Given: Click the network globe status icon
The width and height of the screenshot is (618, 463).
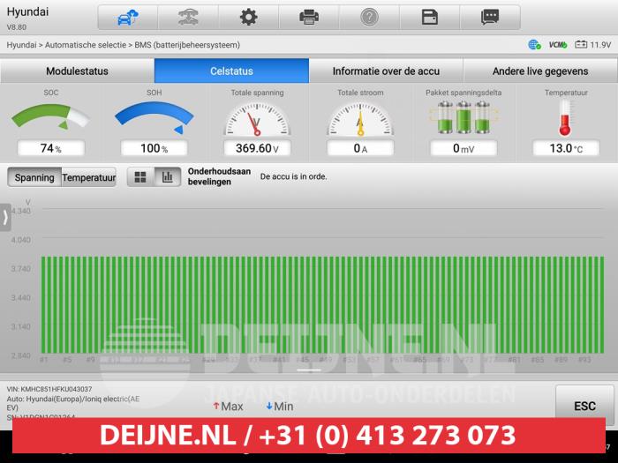Looking at the screenshot, I should pos(534,44).
